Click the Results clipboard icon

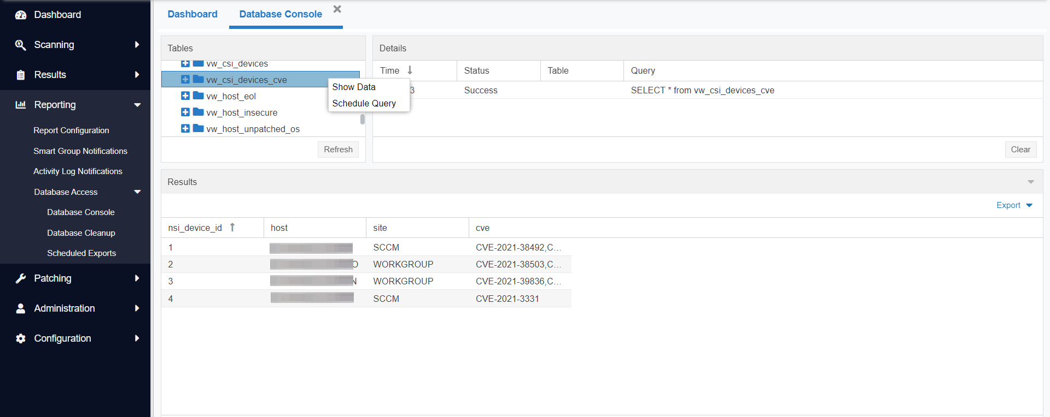[21, 75]
